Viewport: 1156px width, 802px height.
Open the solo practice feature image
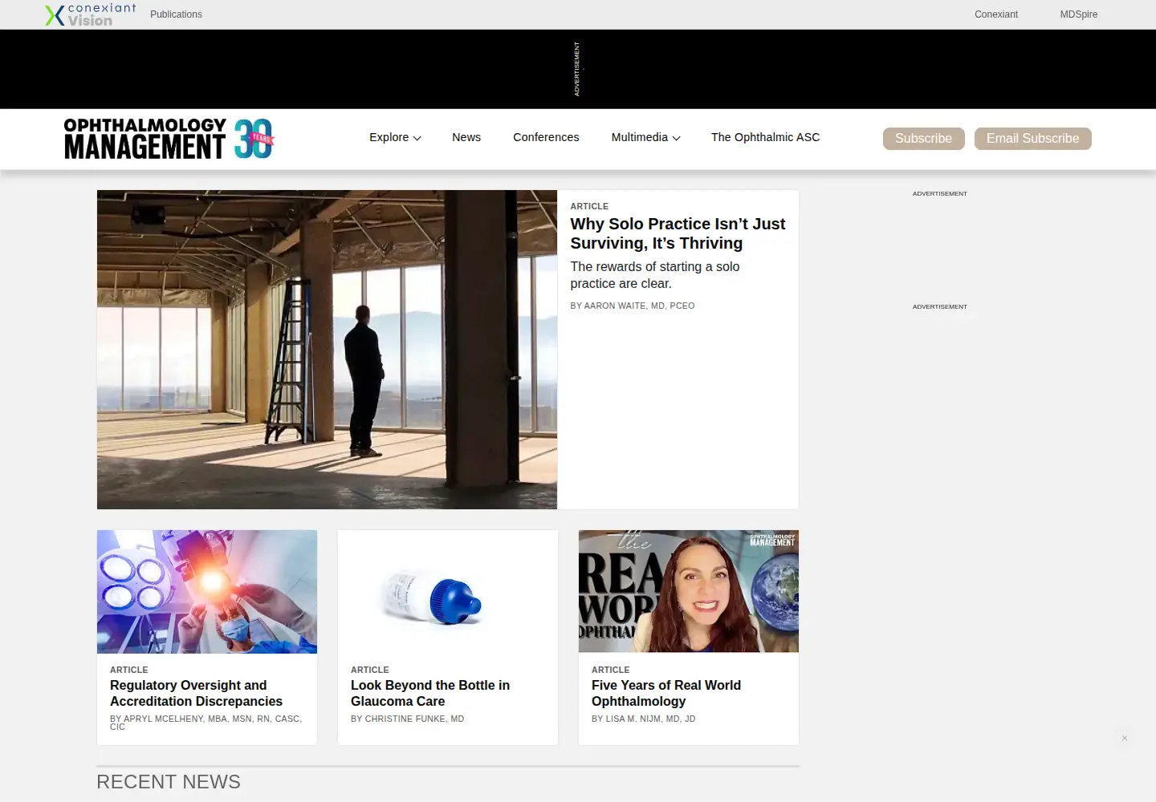click(327, 350)
